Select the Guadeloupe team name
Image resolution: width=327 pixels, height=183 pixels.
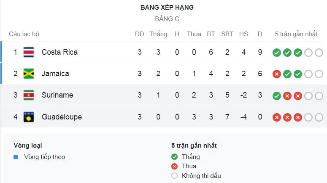pos(62,117)
